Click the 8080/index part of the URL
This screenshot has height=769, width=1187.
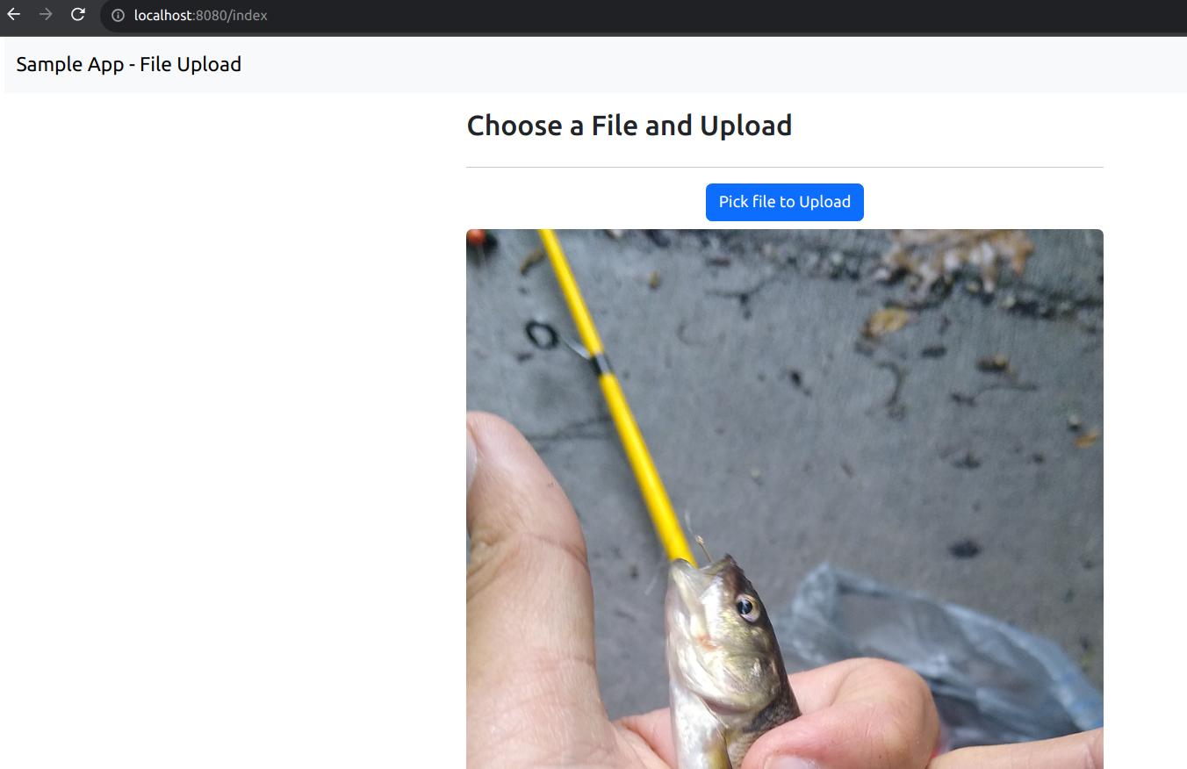tap(233, 15)
